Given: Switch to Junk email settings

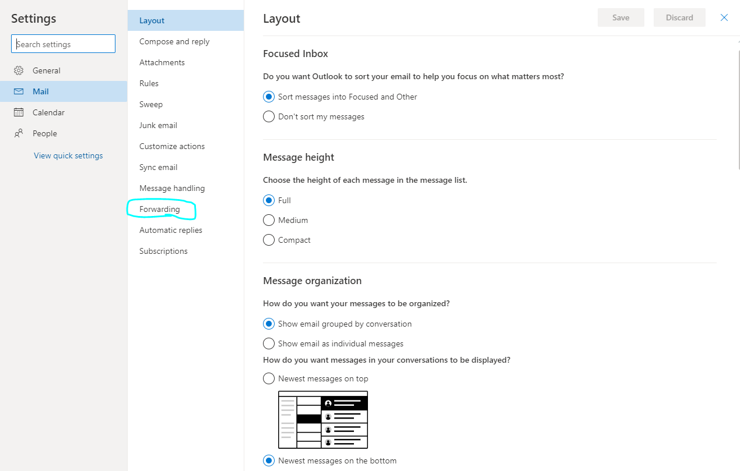Looking at the screenshot, I should pos(158,125).
